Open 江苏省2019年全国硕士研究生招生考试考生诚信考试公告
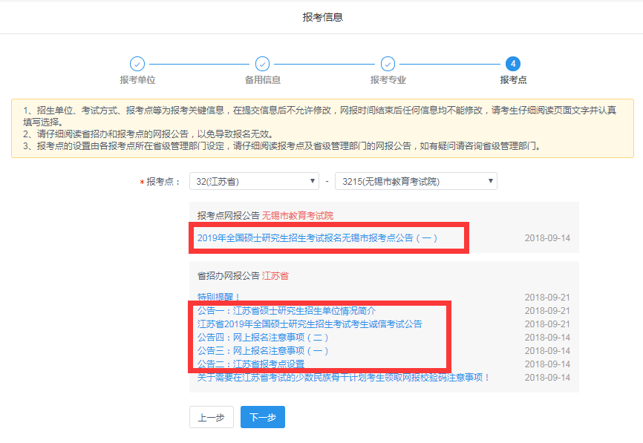This screenshot has height=443, width=643. (x=310, y=324)
